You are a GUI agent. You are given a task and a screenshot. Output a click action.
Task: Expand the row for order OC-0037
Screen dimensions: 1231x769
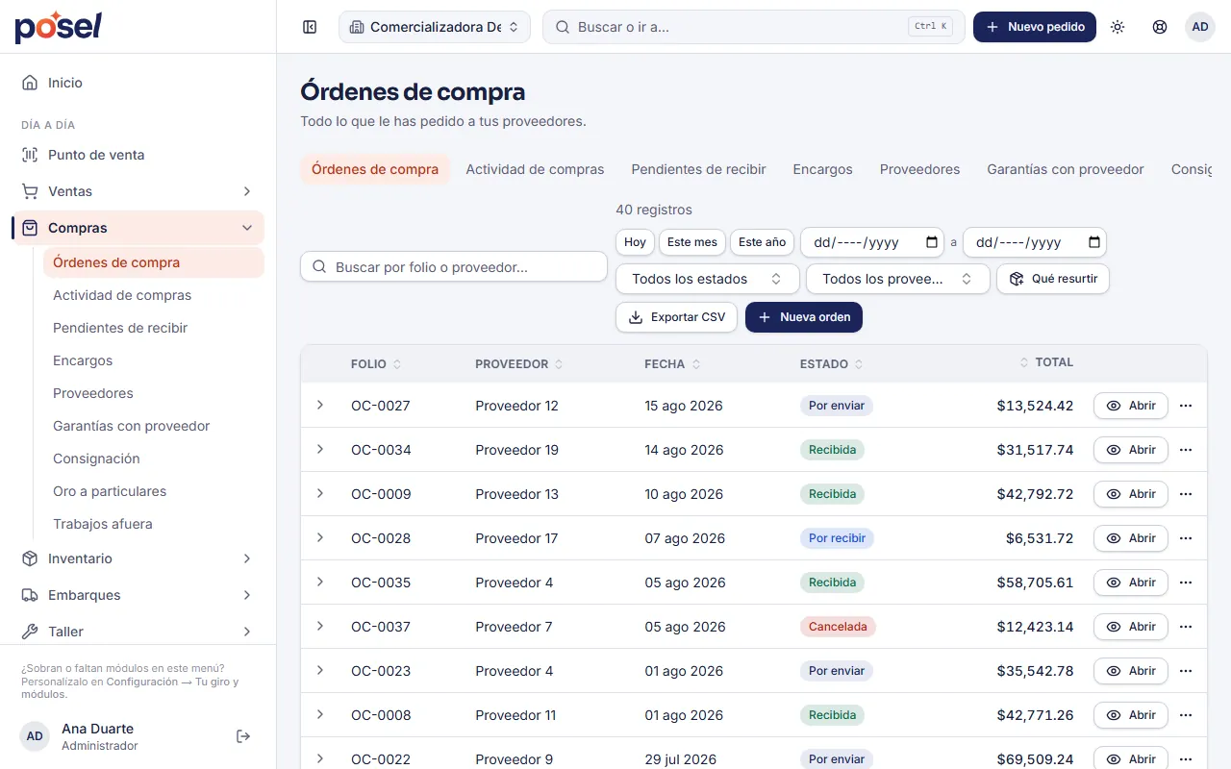320,626
